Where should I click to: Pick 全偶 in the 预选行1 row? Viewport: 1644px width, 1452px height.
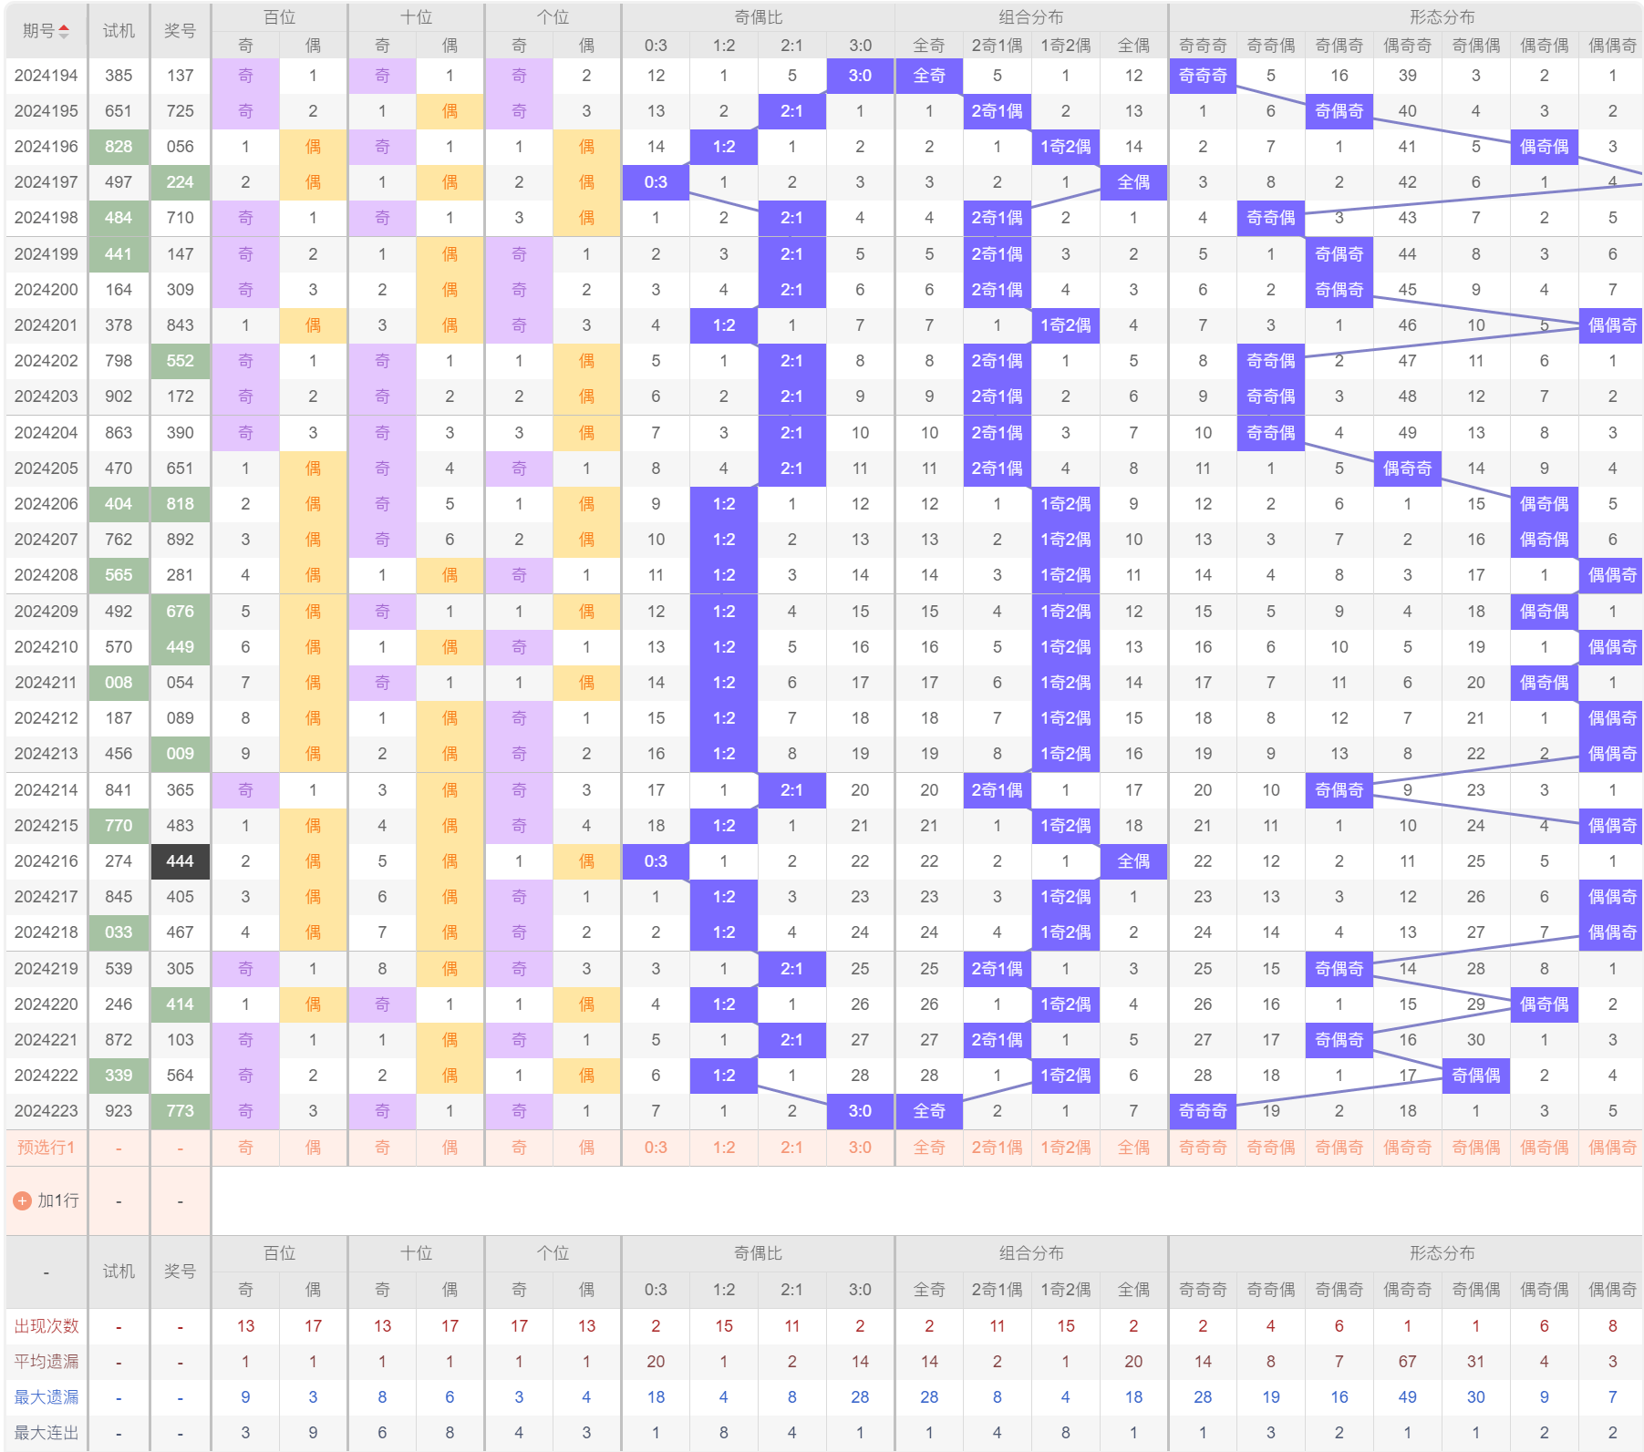1133,1148
